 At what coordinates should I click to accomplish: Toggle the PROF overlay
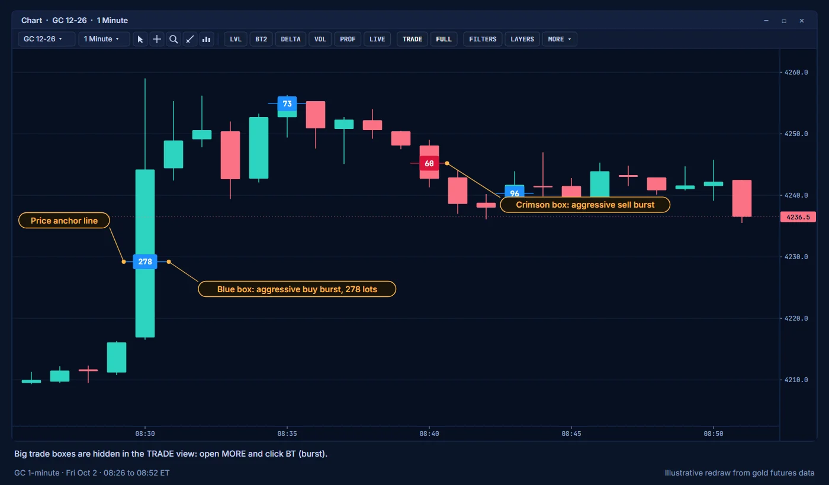[x=348, y=39]
